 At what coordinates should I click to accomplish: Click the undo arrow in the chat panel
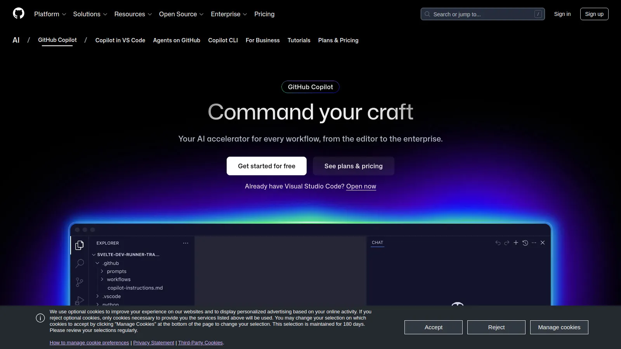[x=497, y=242]
